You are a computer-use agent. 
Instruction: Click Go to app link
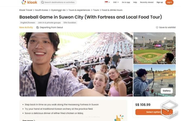126,2
